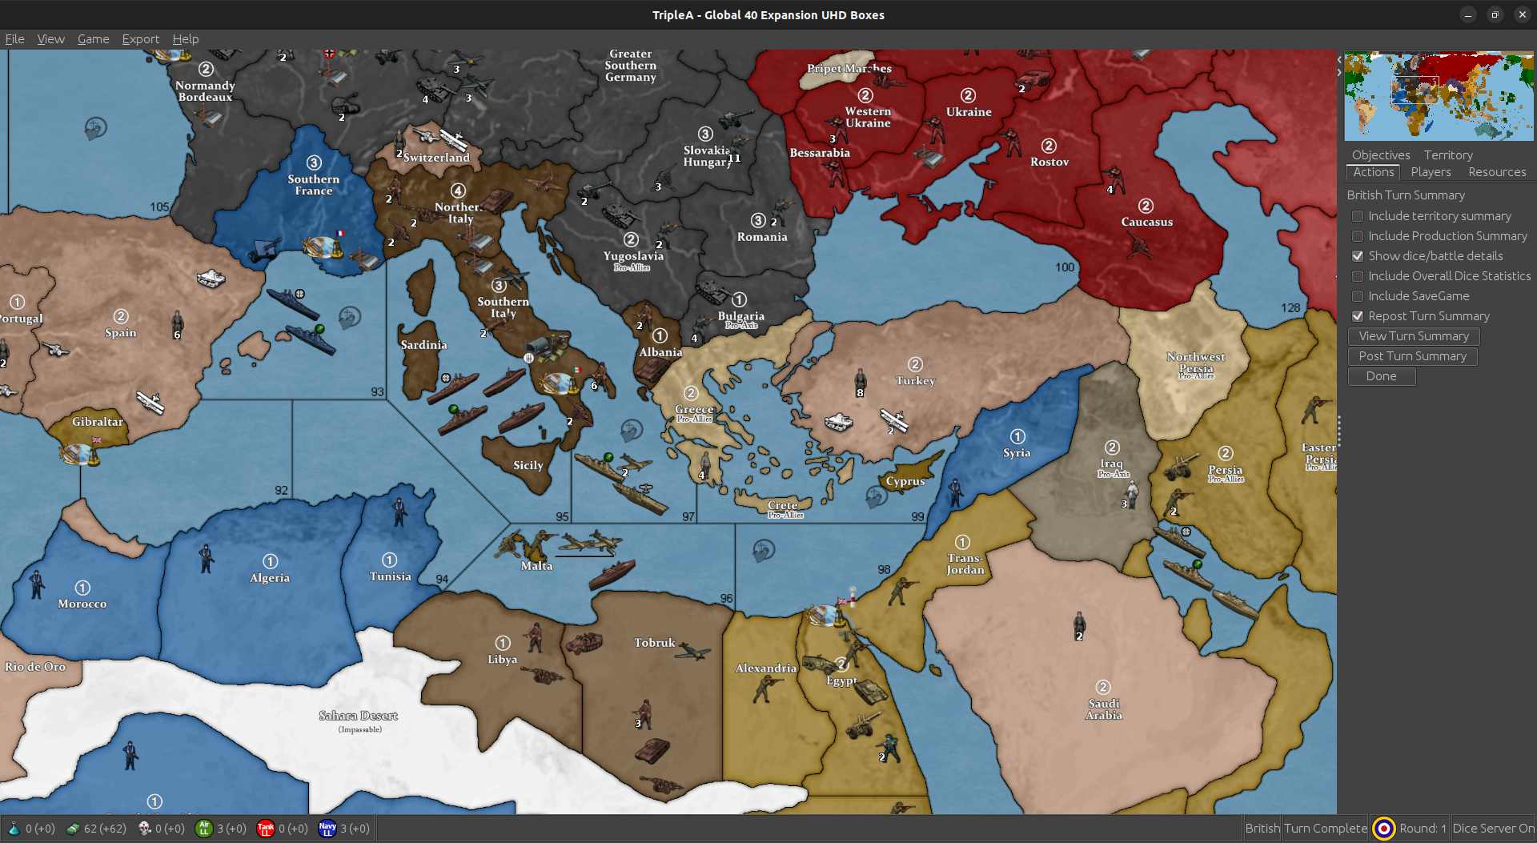Click the Done button
This screenshot has width=1537, height=843.
click(1381, 376)
